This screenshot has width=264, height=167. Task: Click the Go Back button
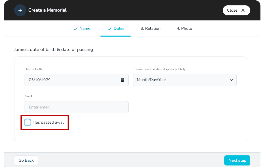(26, 160)
